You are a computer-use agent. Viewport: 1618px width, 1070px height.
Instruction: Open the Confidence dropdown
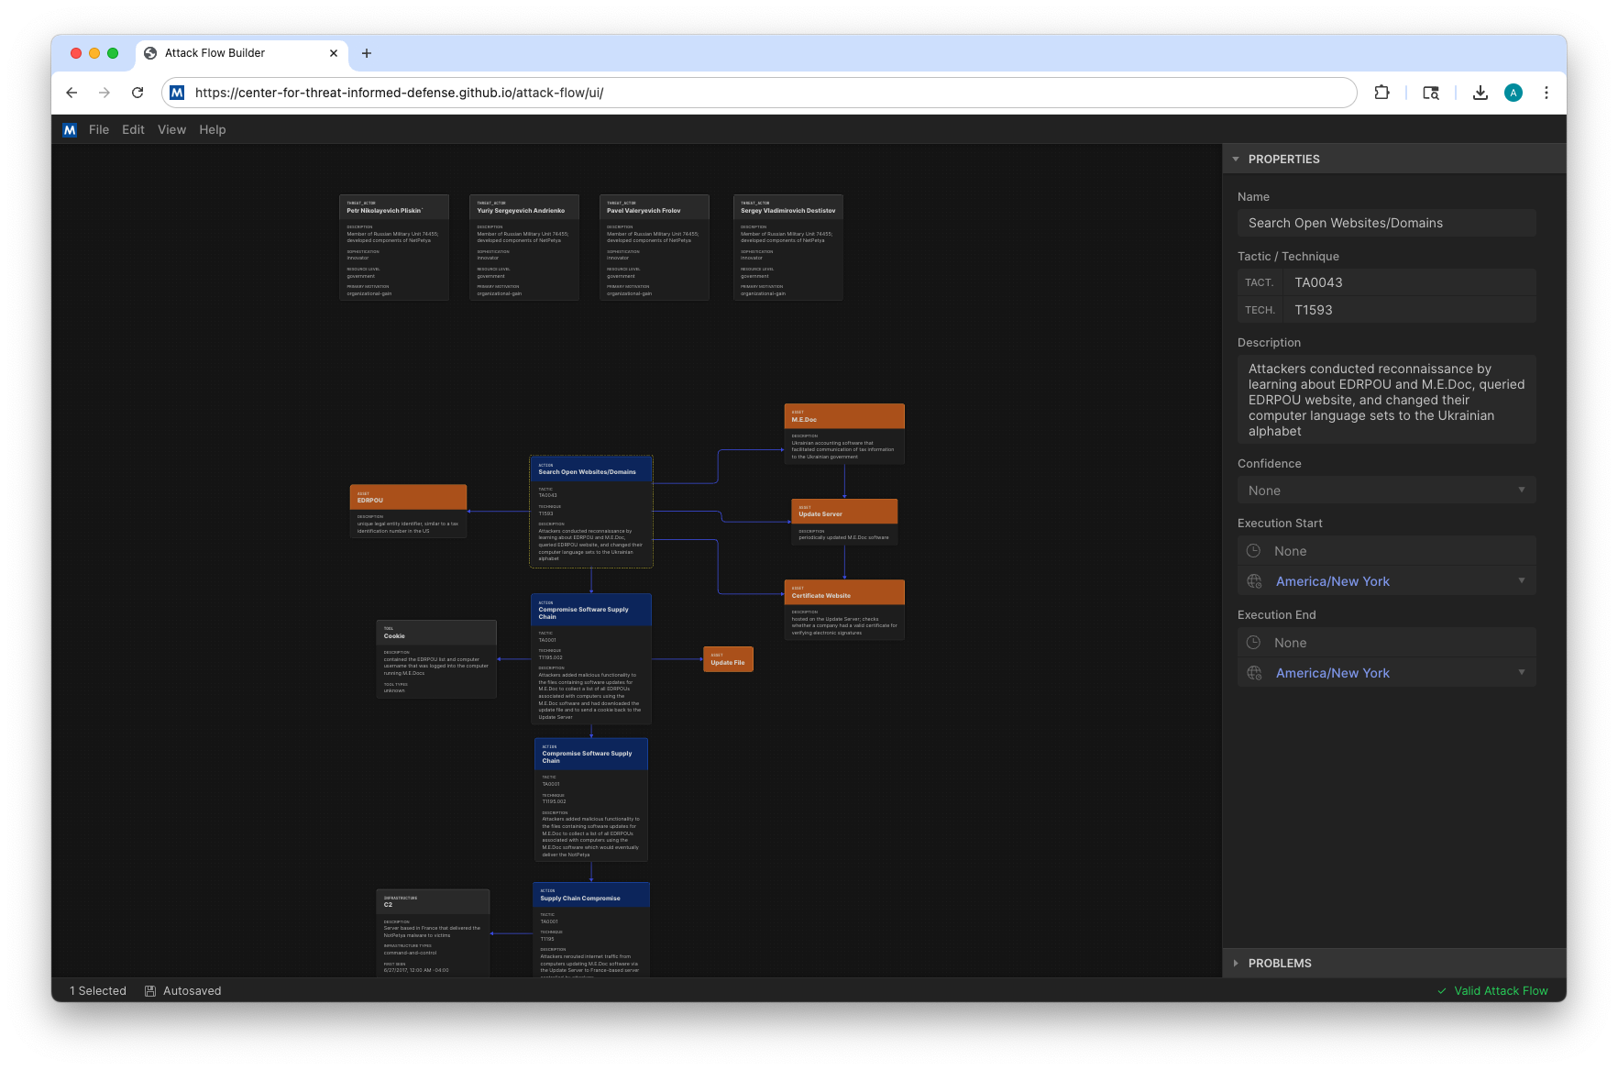(x=1386, y=491)
